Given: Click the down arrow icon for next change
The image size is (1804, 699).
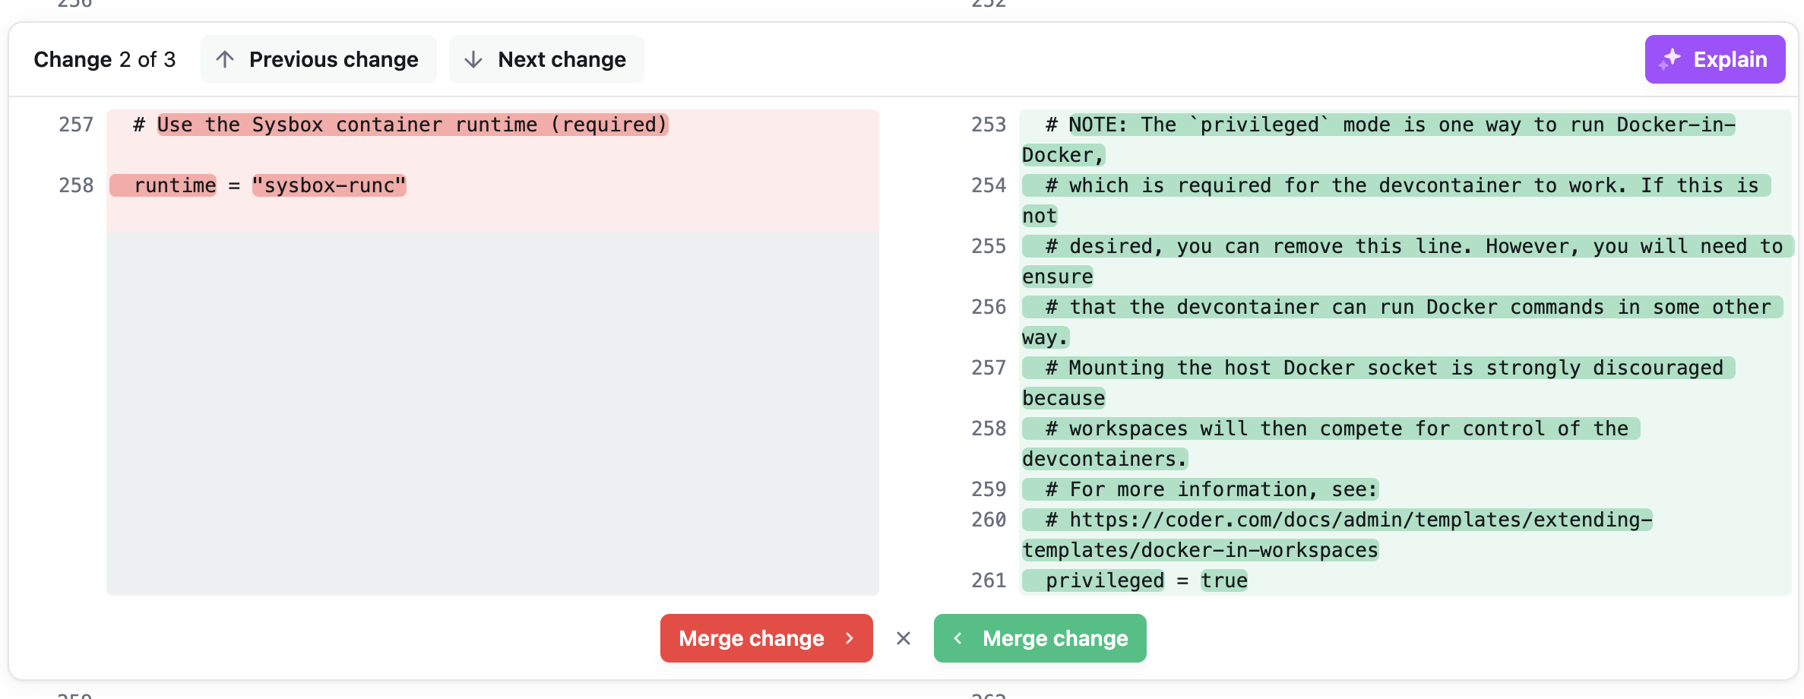Looking at the screenshot, I should coord(473,59).
